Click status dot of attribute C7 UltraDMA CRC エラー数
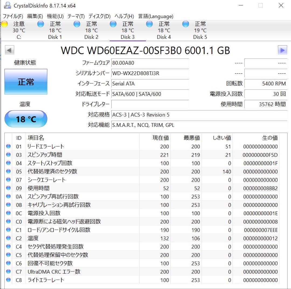 [8, 271]
